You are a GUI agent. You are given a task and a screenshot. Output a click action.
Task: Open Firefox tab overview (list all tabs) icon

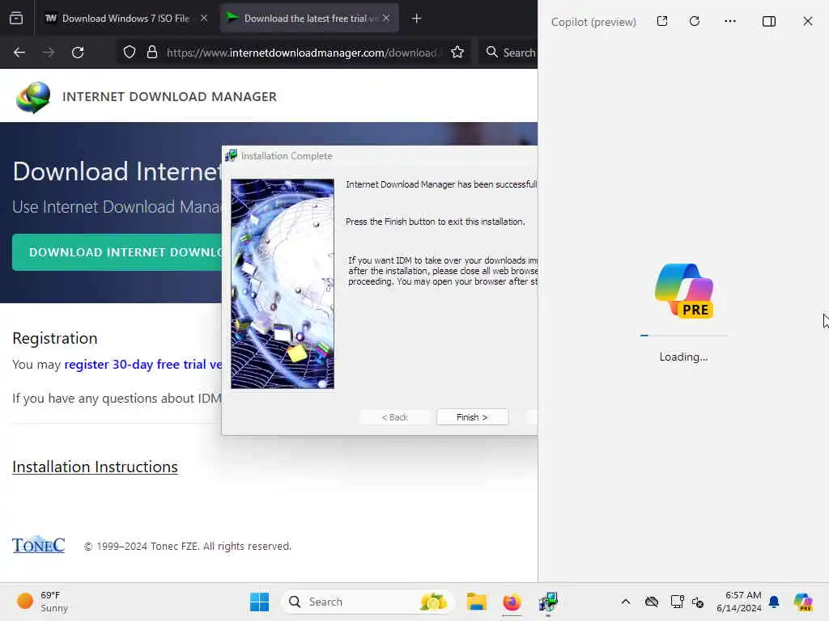tap(16, 19)
